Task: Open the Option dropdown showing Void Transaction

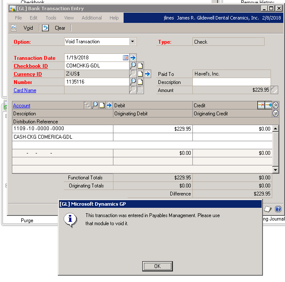Action: [x=133, y=42]
